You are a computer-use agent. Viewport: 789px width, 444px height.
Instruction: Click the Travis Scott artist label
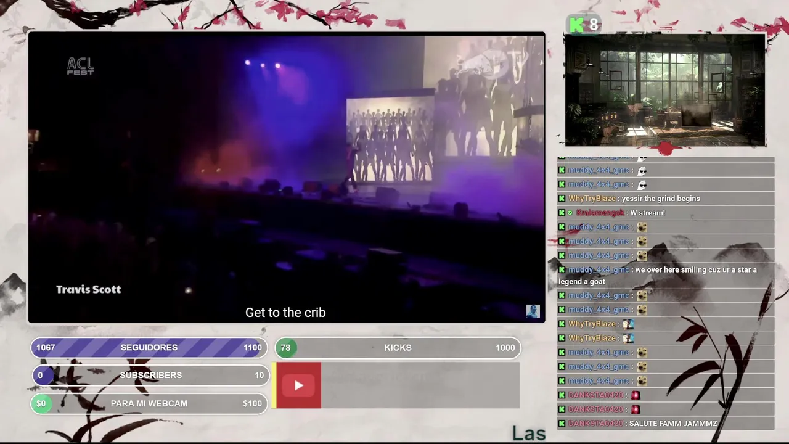(x=88, y=289)
